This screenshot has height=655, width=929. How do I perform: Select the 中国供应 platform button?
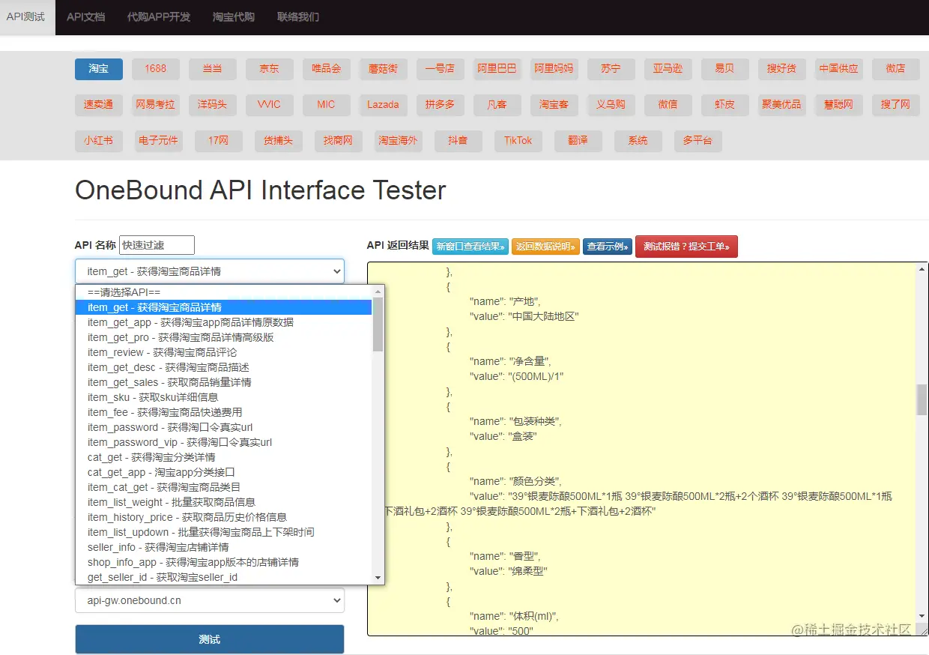tap(839, 69)
